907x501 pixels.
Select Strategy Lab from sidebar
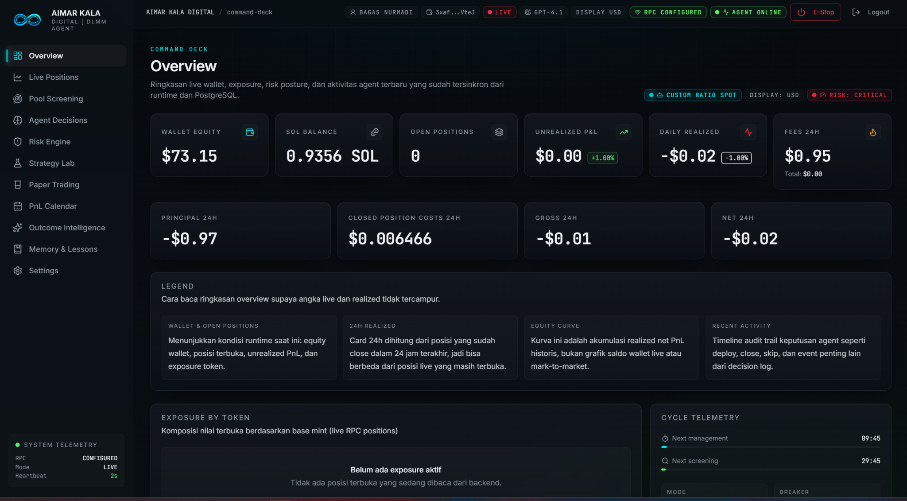(66, 163)
